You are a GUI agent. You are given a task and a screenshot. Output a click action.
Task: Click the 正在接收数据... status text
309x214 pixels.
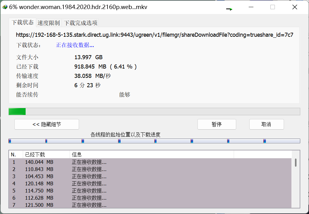click(75, 45)
